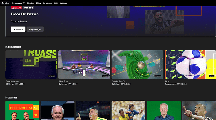Open the program card with the pointing player in a striped jersey
This screenshot has height=120, width=216.
(x=199, y=110)
